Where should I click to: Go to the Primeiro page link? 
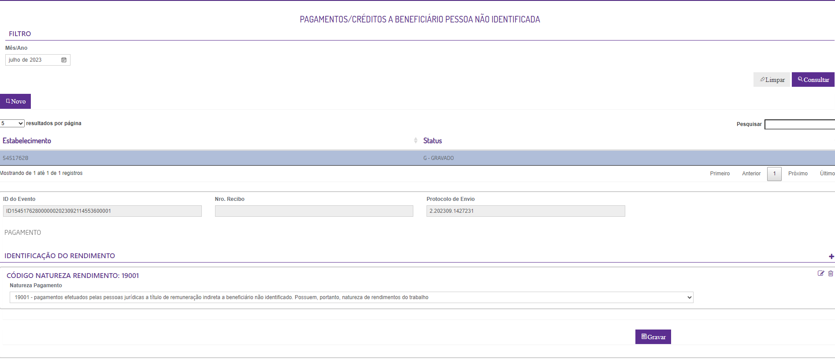pyautogui.click(x=720, y=174)
